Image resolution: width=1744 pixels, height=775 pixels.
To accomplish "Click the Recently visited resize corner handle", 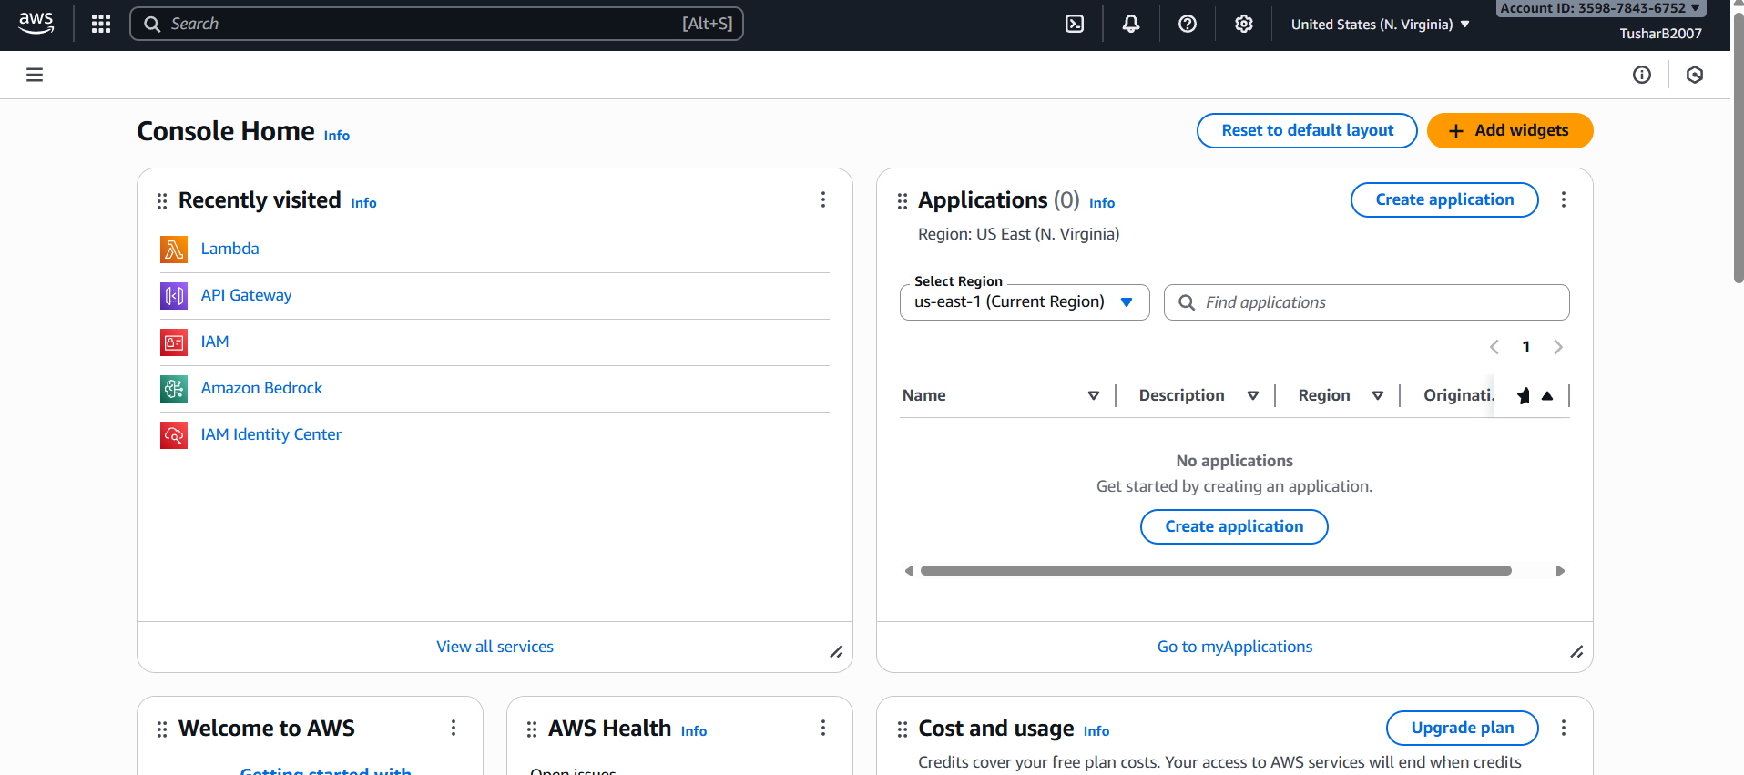I will point(836,652).
